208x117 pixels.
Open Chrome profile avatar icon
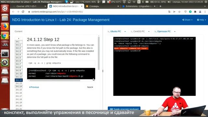[x=200, y=12]
